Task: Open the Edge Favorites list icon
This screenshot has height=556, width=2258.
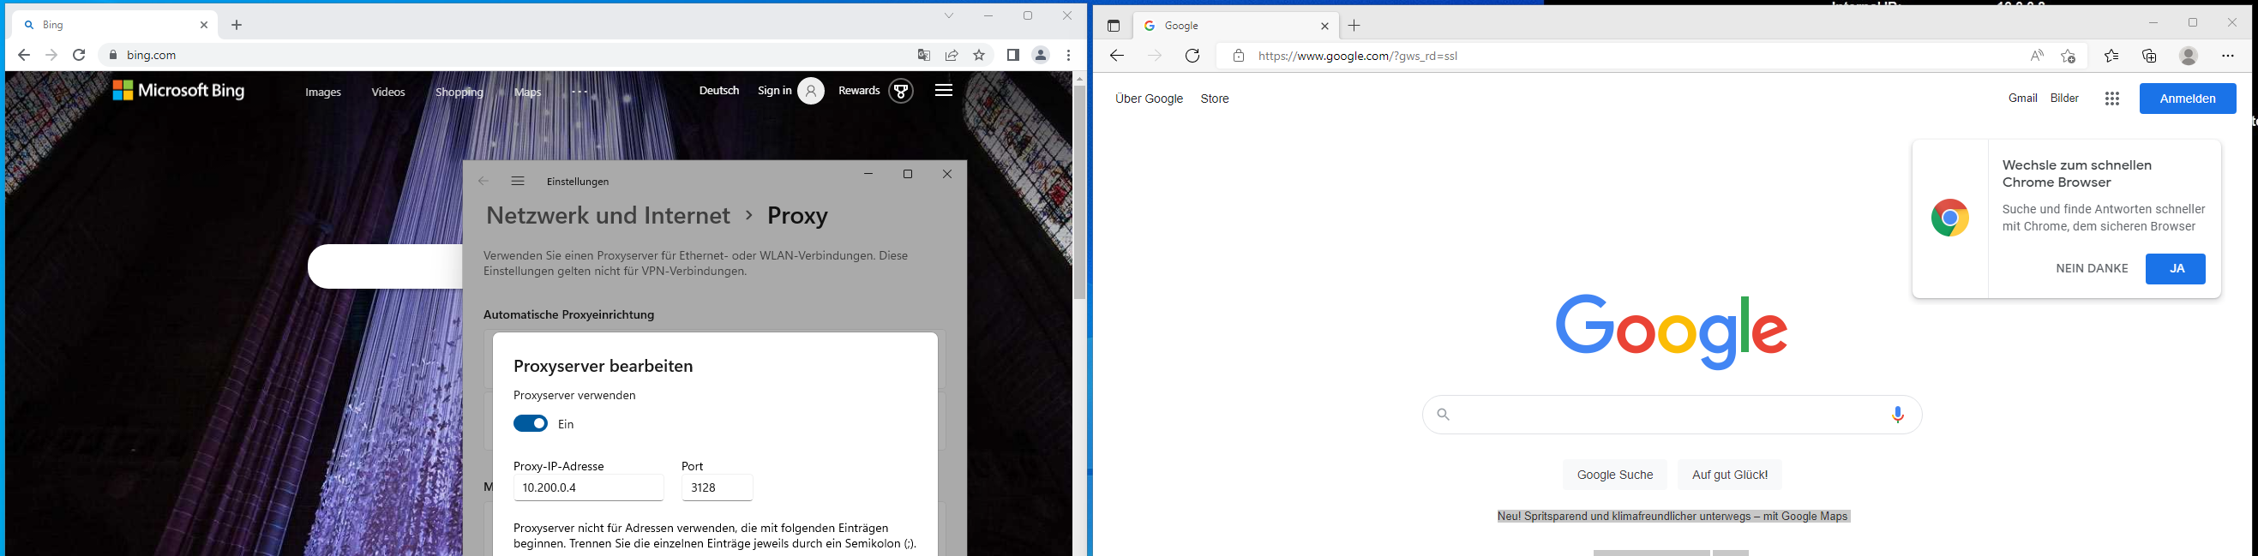Action: [2111, 56]
